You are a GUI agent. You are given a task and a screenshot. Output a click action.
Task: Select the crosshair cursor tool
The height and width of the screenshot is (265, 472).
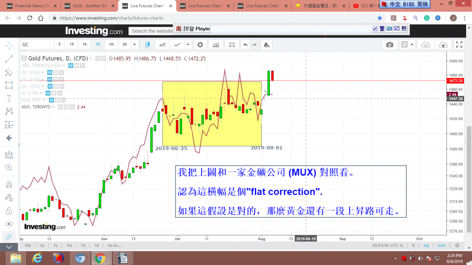pyautogui.click(x=9, y=45)
